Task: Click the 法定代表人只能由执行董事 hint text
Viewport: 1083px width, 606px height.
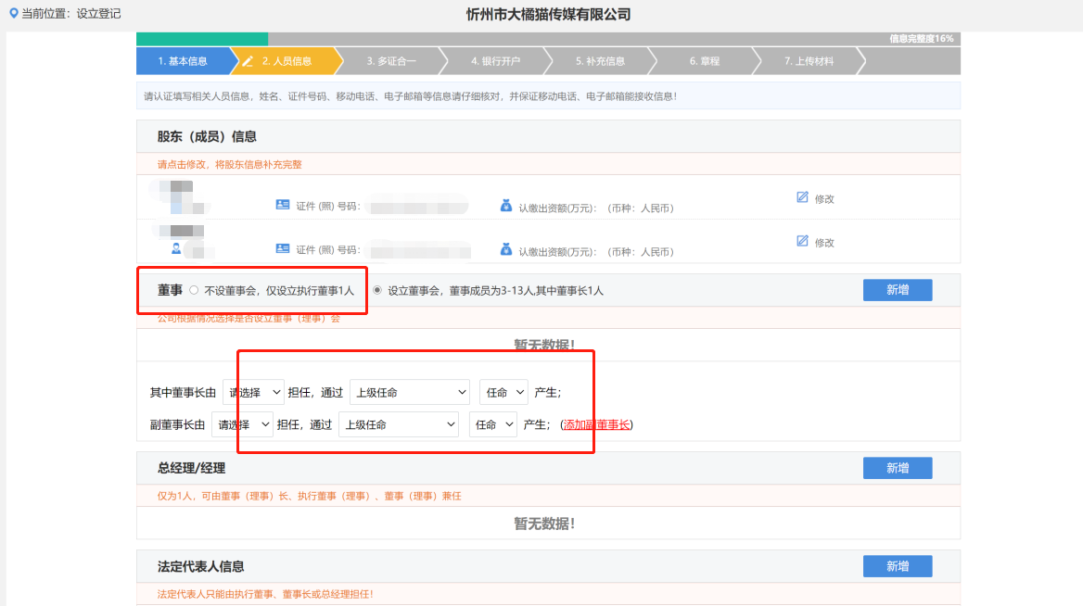Action: (265, 594)
